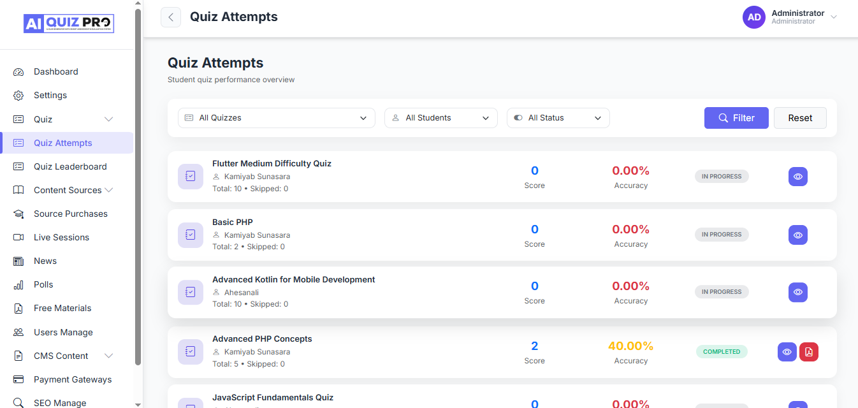Click the Advanced PHP Concepts checklist icon
The height and width of the screenshot is (408, 858).
[x=191, y=352]
